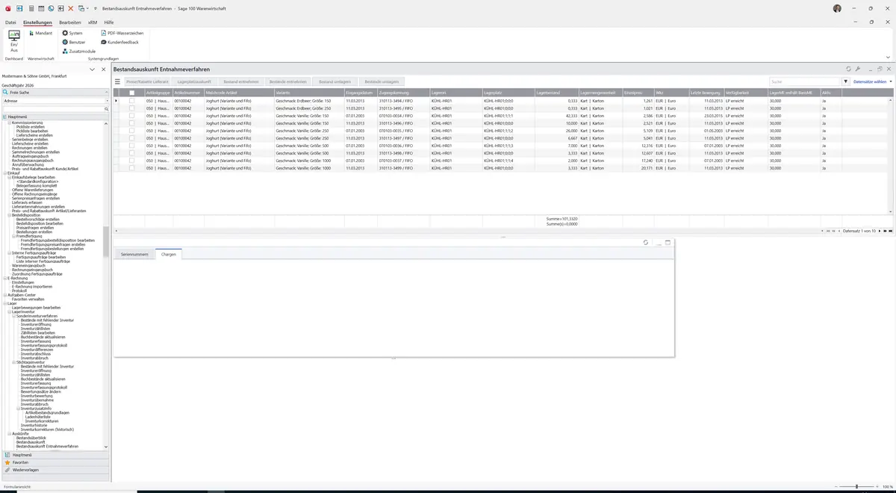Click into the Suche field above the table

pyautogui.click(x=805, y=81)
